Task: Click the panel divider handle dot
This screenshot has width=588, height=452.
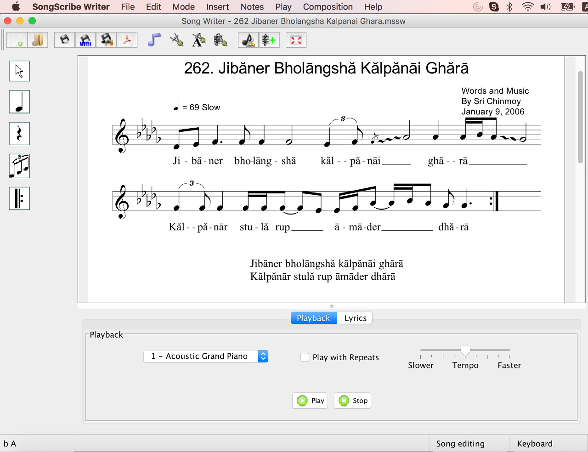Action: click(332, 306)
